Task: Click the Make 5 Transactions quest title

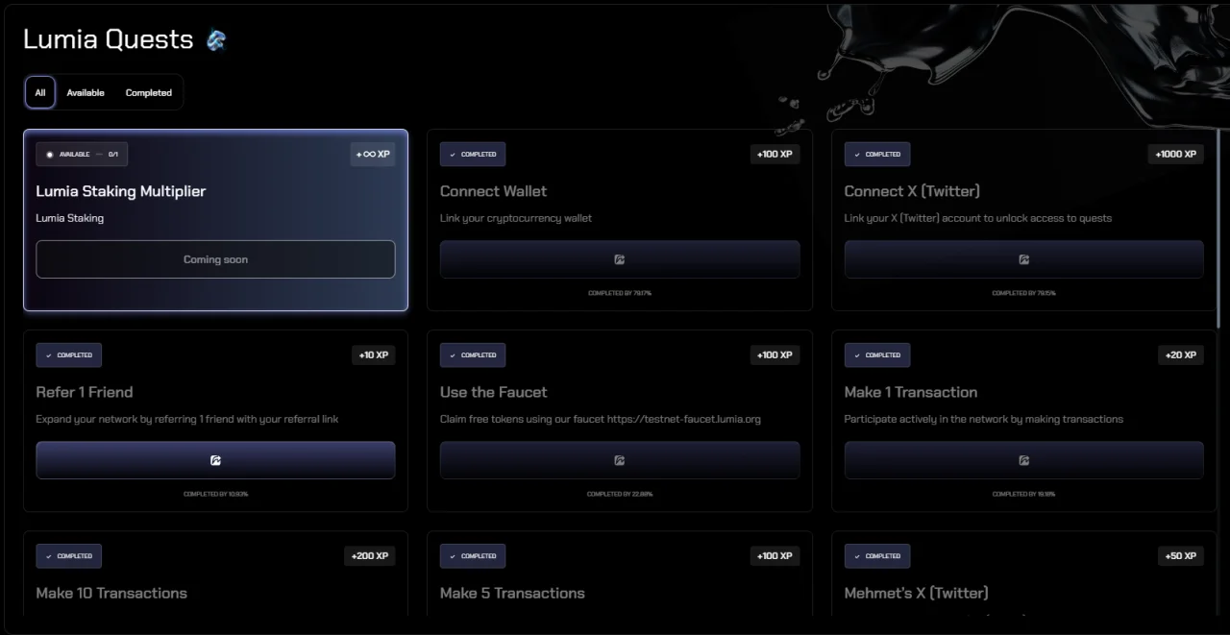Action: pyautogui.click(x=512, y=593)
